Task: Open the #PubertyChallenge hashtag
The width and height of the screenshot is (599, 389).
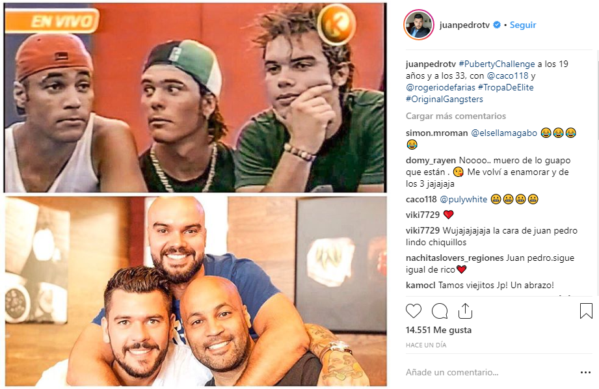Action: [x=497, y=64]
